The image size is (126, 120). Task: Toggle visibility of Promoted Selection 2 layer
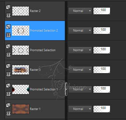8,35
